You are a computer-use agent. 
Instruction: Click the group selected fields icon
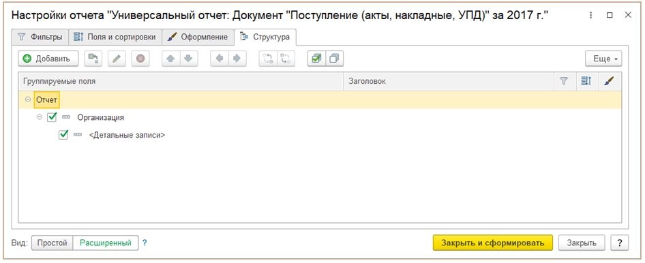point(93,59)
